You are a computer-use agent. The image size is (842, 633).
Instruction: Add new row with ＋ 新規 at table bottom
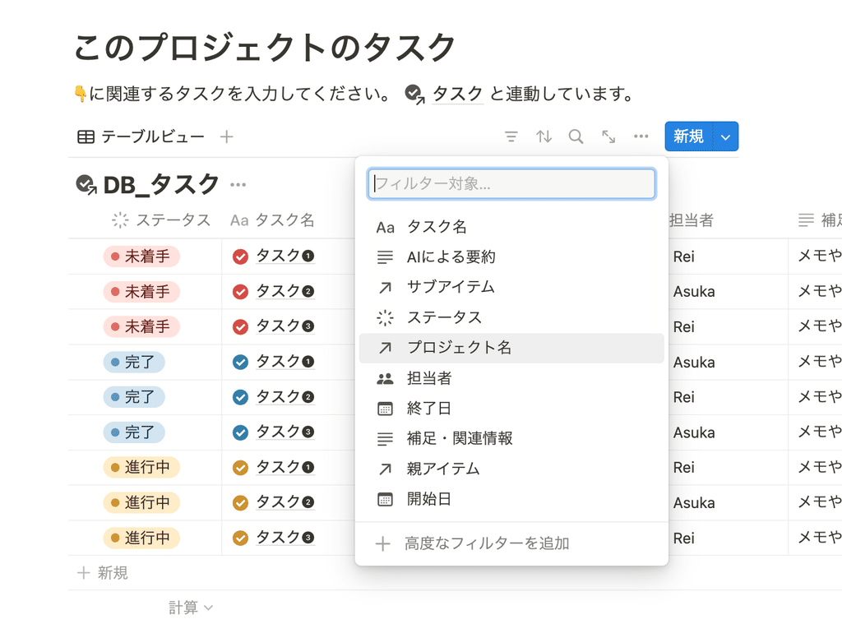(103, 573)
